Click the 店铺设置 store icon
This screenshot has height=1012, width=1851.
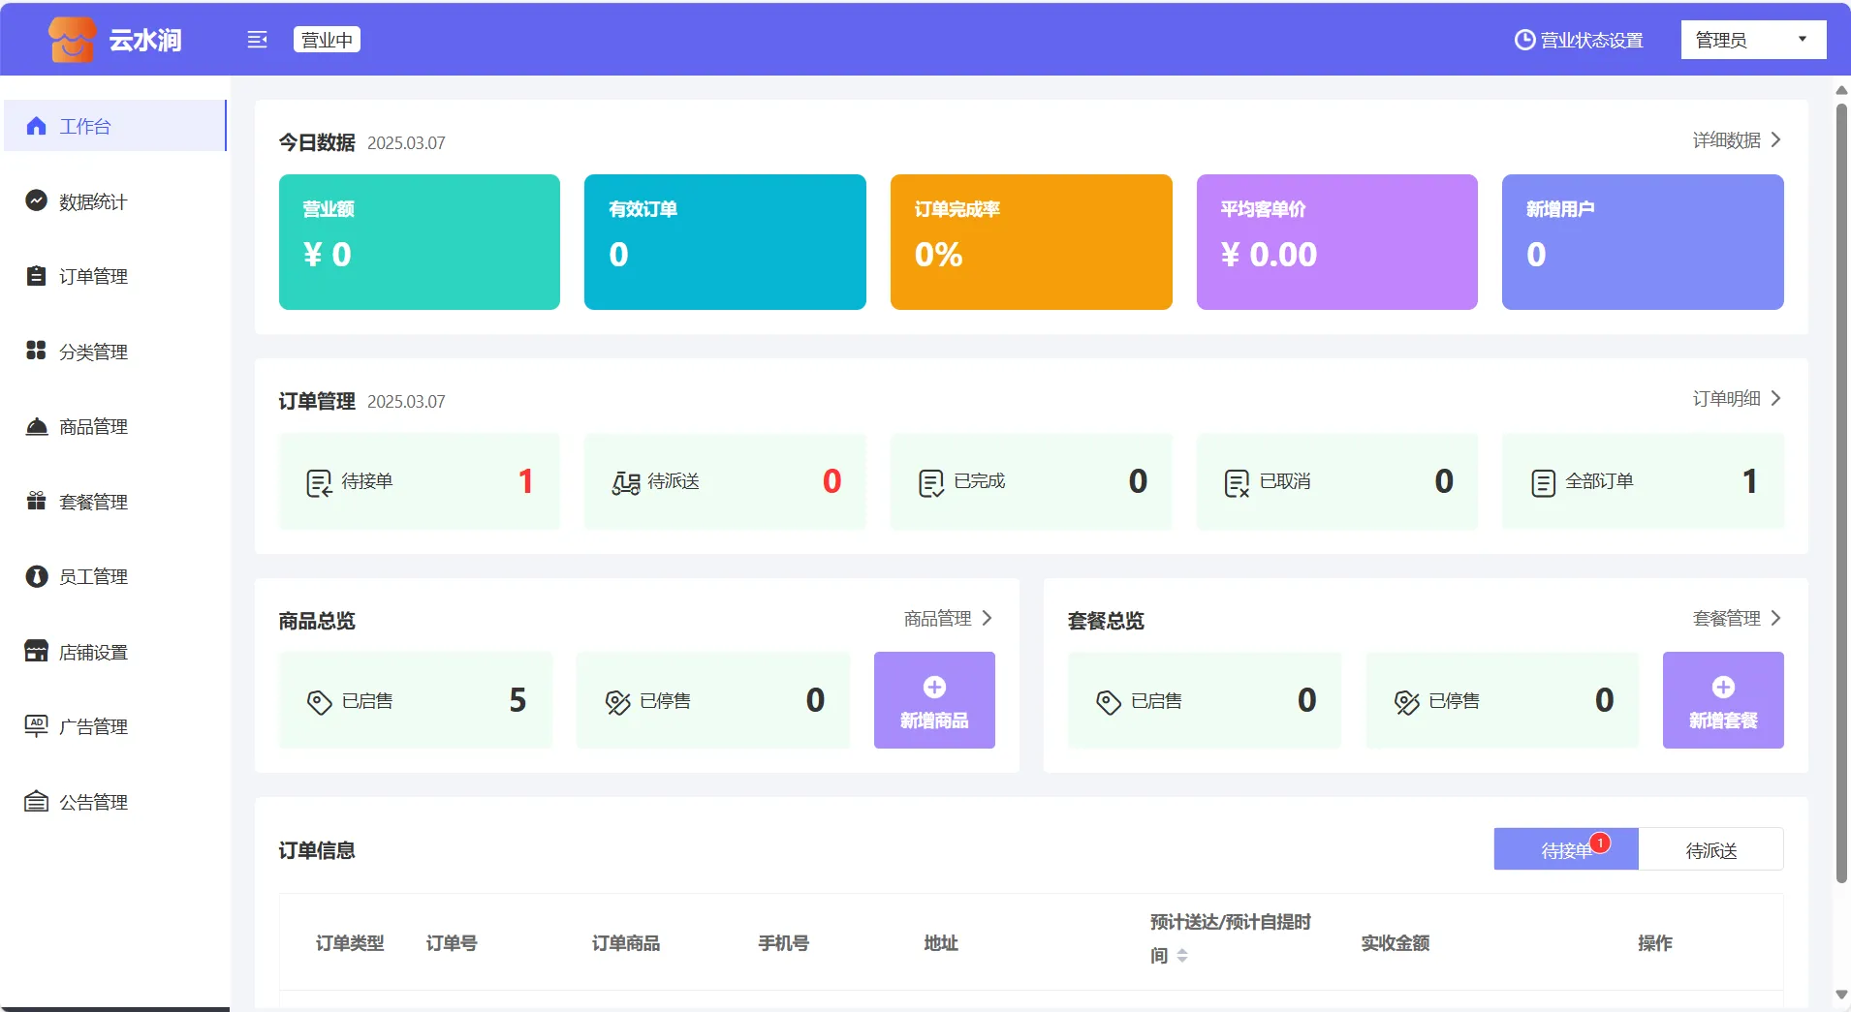(36, 651)
